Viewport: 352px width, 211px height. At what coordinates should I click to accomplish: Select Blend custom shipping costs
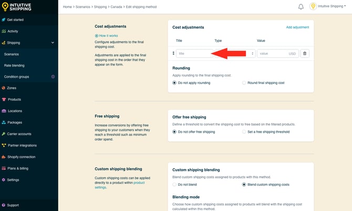tap(244, 185)
